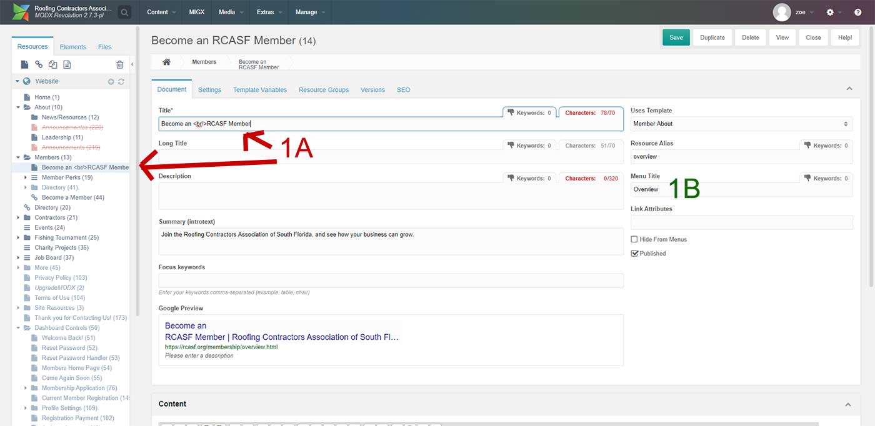Click the breadcrumb home icon
875x426 pixels.
tap(166, 62)
